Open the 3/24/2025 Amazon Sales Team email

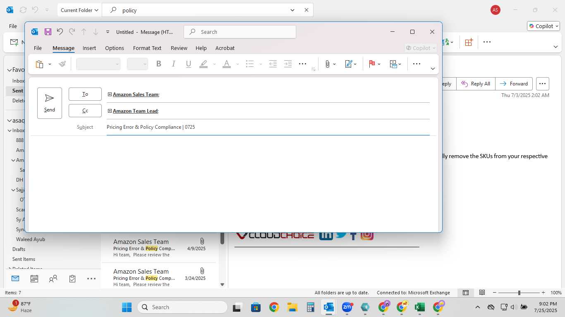coord(159,278)
